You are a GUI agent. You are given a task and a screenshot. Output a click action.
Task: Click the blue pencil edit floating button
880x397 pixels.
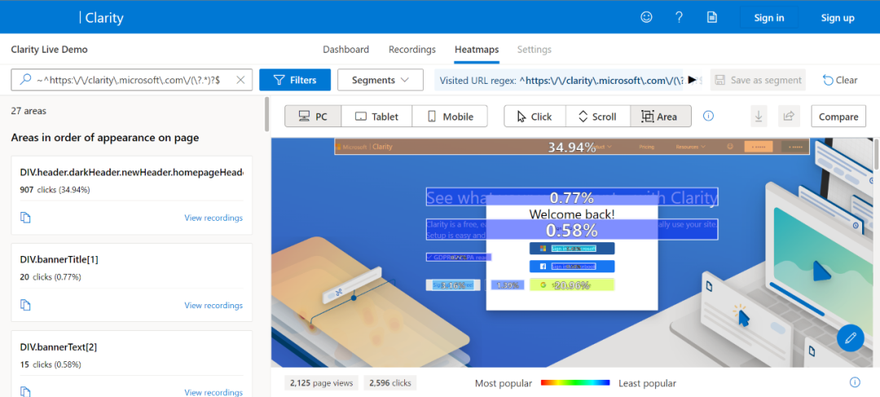click(850, 338)
